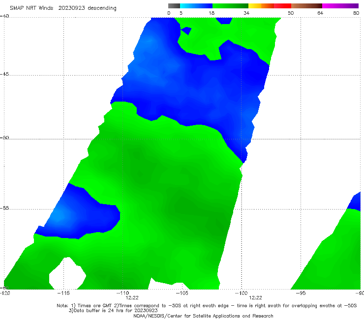The width and height of the screenshot is (364, 319).
Task: Click the 'Note: 1) Times are GMT' line
Action: click(x=207, y=306)
